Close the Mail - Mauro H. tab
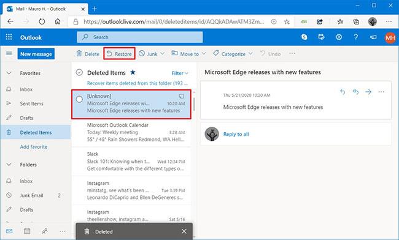Screen dimensions: 399x240 [x=83, y=9]
